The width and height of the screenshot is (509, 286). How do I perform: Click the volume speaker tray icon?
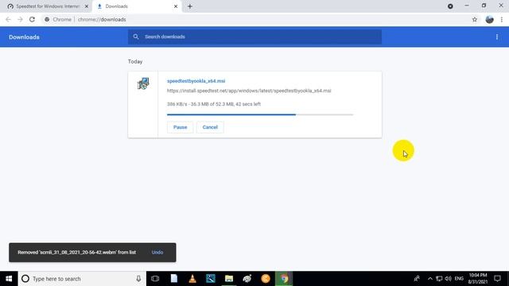(x=449, y=279)
